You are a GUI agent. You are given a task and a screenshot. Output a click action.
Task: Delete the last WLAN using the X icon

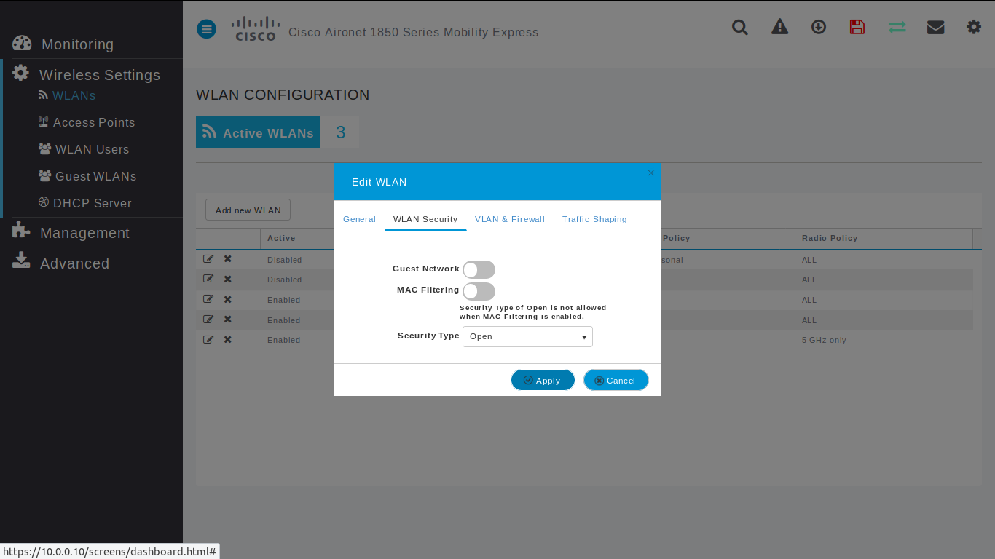(227, 340)
